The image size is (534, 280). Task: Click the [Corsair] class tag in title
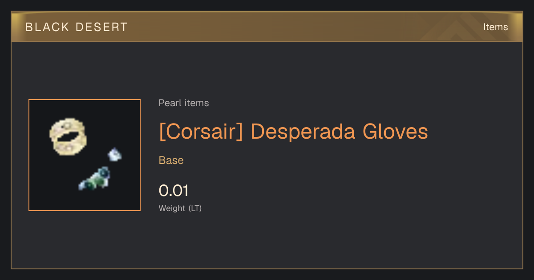pos(201,132)
